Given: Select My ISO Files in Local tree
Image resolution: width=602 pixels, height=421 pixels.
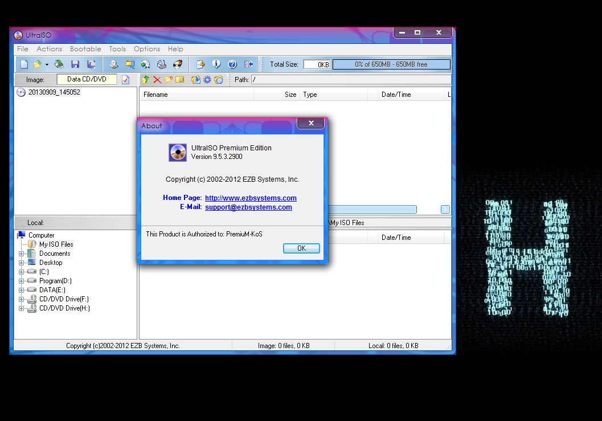Looking at the screenshot, I should click(x=56, y=244).
